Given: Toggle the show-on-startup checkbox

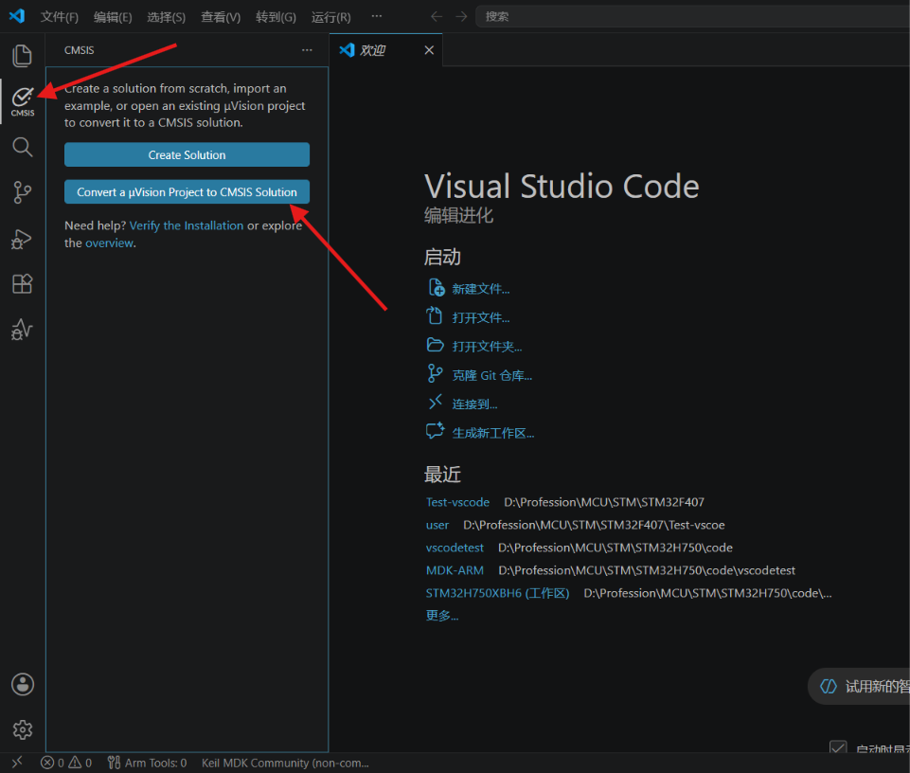Looking at the screenshot, I should coord(837,747).
